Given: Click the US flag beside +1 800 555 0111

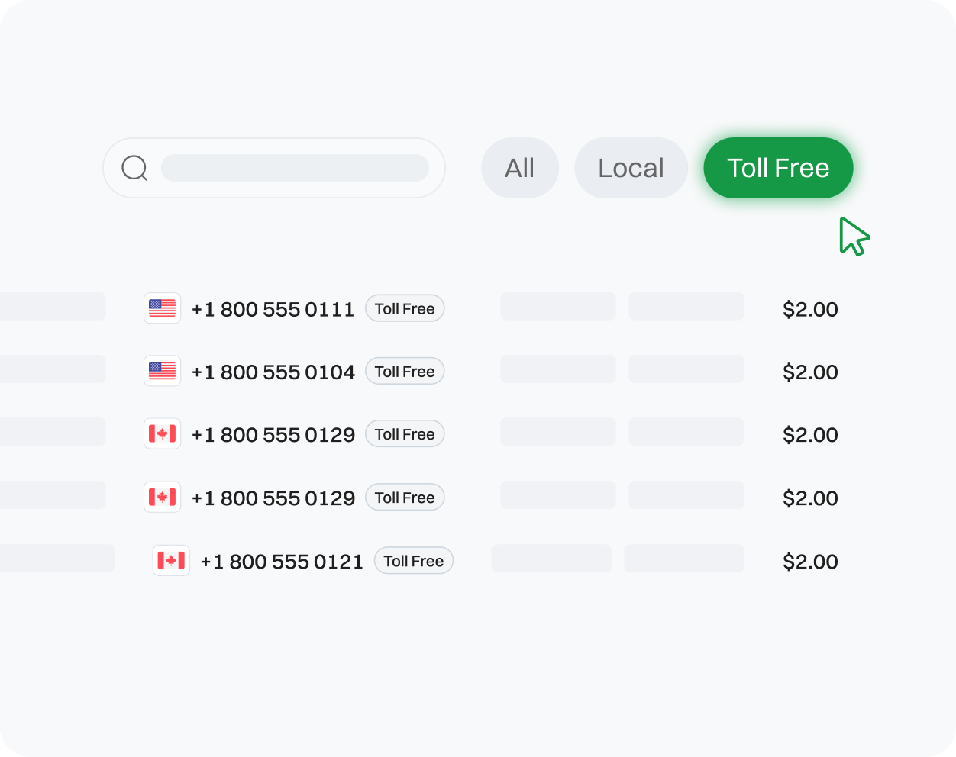Looking at the screenshot, I should (163, 308).
